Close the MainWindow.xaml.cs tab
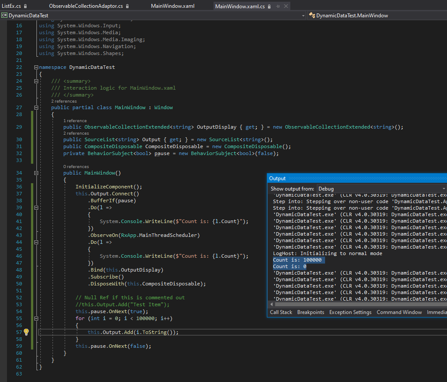This screenshot has height=382, width=447. tap(286, 6)
